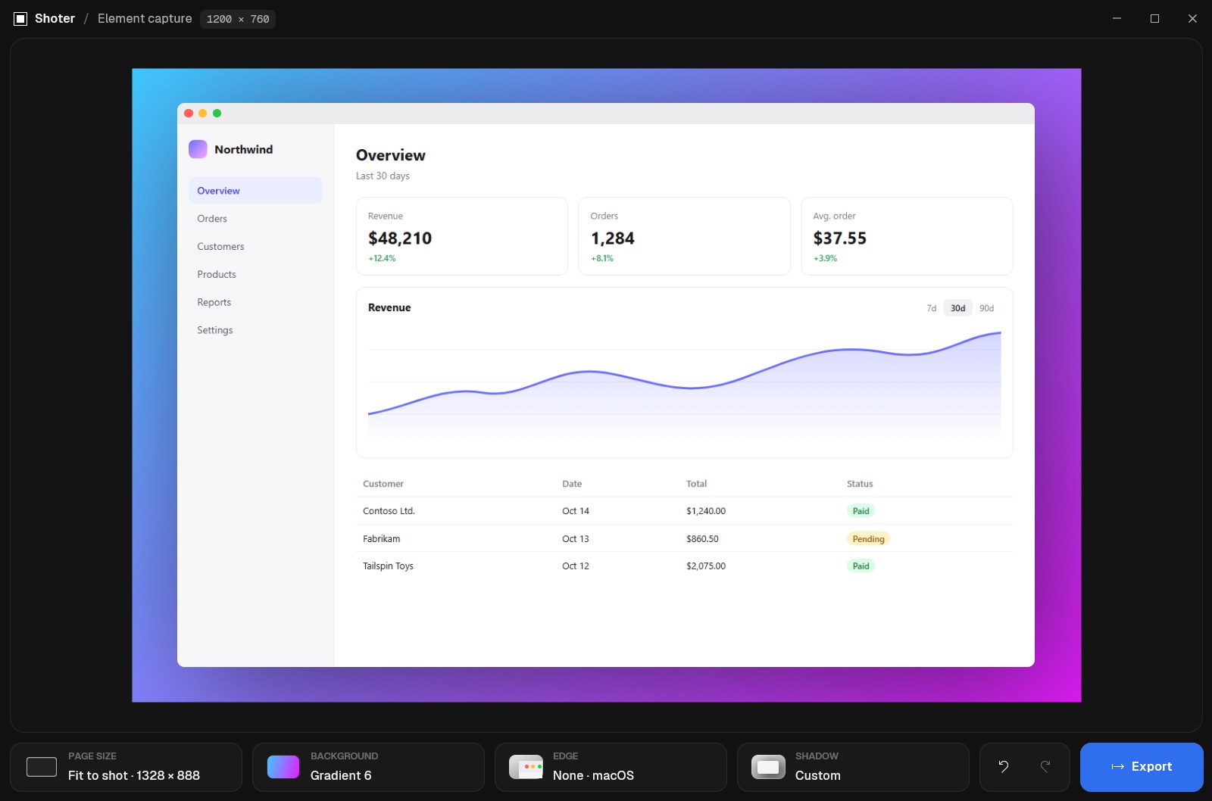Click the page size rectangle icon
Viewport: 1212px width, 801px height.
click(42, 767)
